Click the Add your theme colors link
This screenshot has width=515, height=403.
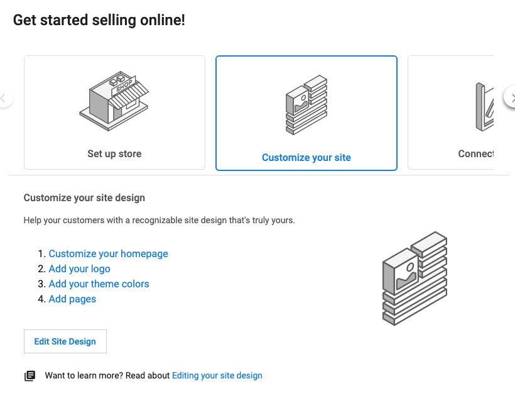click(x=99, y=284)
